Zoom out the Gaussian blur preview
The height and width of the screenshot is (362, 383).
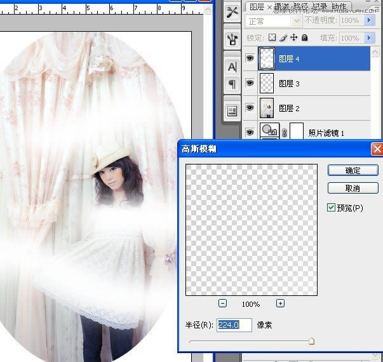coord(222,304)
